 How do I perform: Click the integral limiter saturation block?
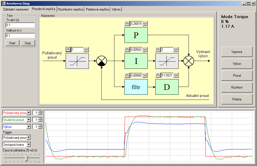coord(167,61)
